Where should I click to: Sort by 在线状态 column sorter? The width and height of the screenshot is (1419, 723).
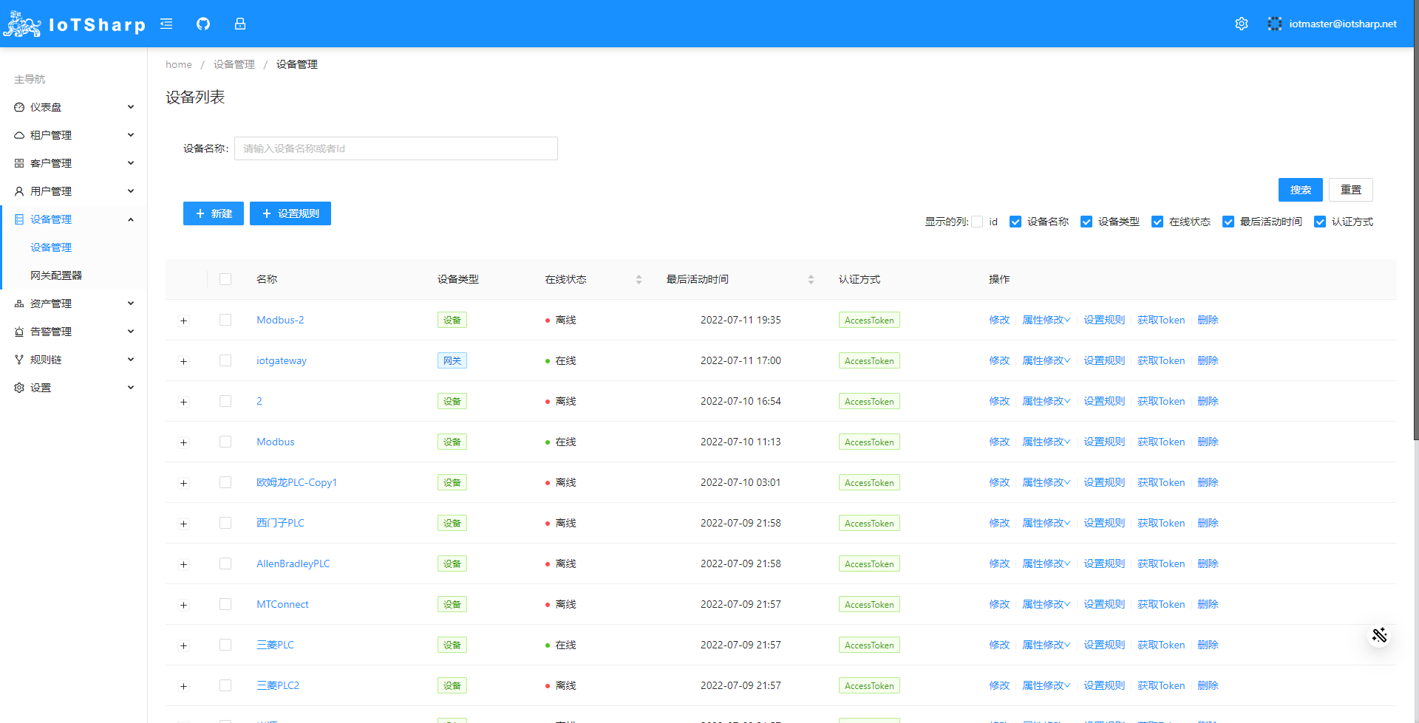(x=639, y=279)
